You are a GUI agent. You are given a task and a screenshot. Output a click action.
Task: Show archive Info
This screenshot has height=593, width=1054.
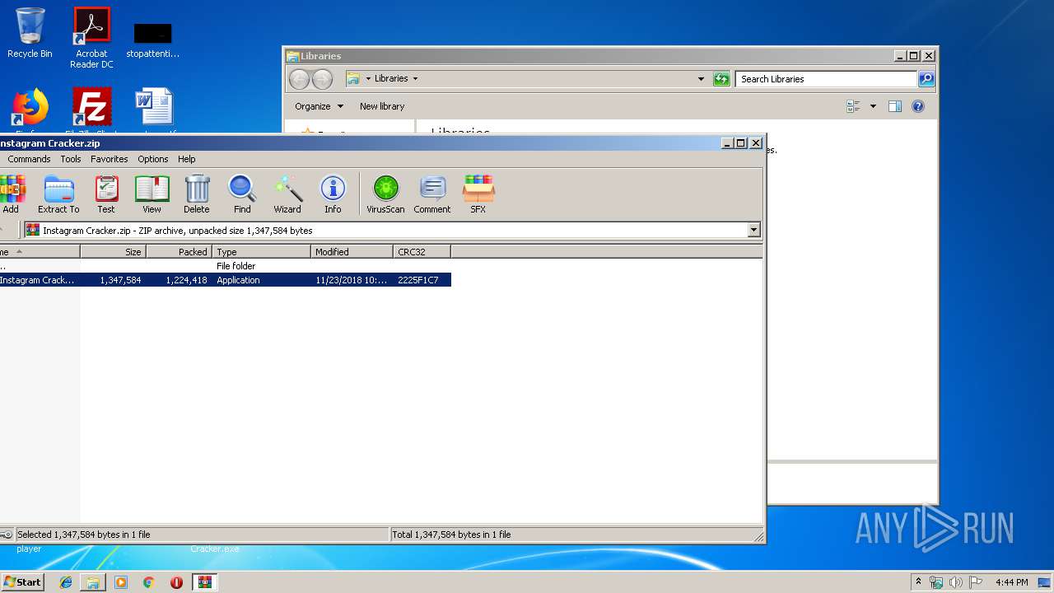click(x=333, y=194)
